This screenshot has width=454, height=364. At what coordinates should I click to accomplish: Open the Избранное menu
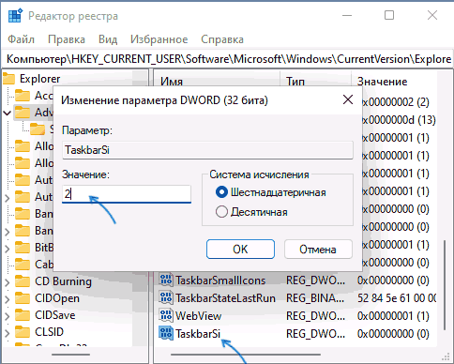[x=159, y=39]
